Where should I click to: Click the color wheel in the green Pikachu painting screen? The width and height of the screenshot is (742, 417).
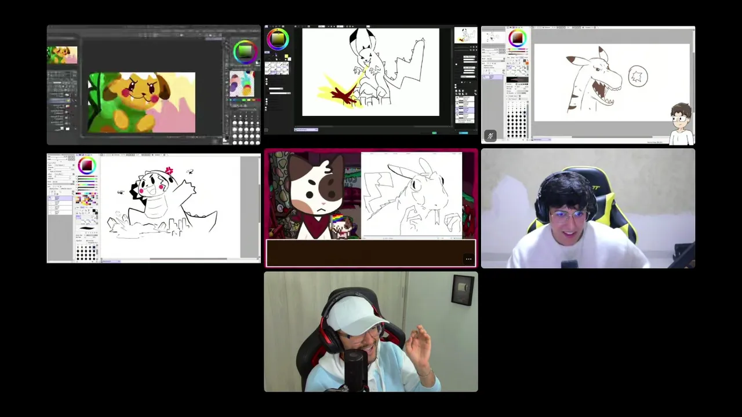[x=245, y=52]
